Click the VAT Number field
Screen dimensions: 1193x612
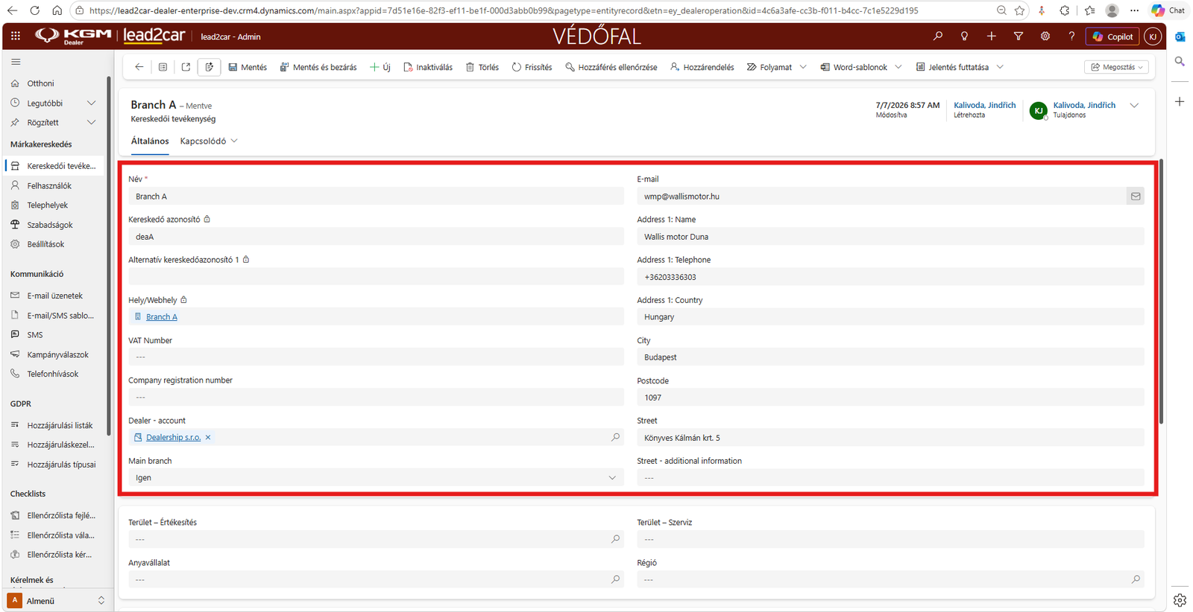[x=376, y=357]
